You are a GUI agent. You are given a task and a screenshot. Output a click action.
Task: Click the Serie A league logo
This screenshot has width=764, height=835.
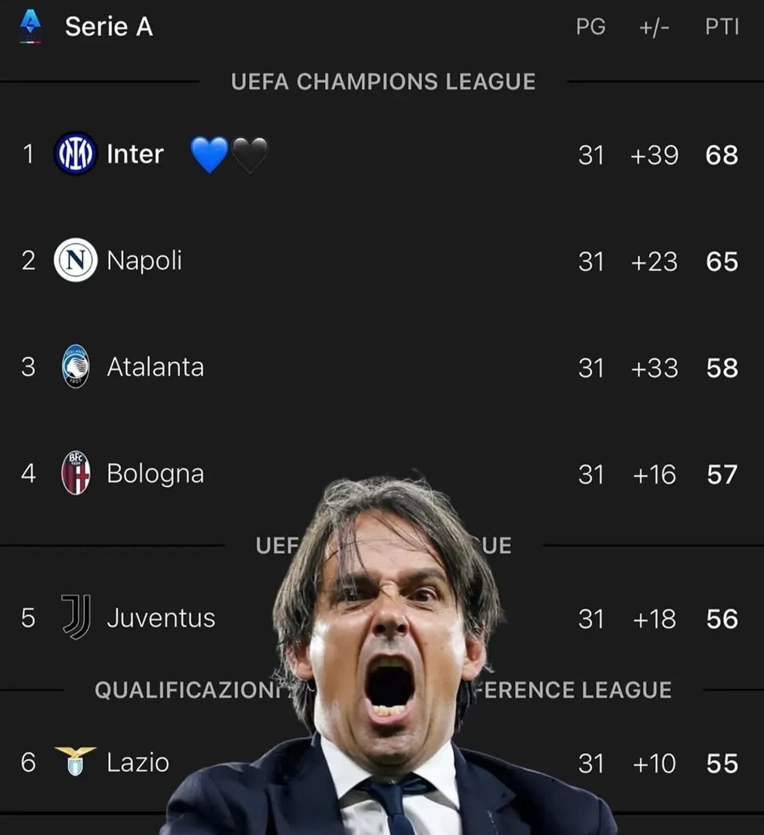pos(30,26)
